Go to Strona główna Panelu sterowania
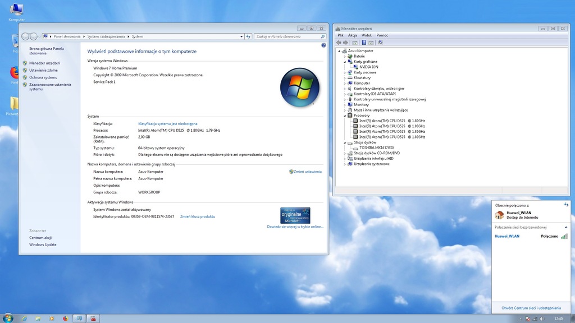Viewport: 575px width, 323px height. click(47, 51)
